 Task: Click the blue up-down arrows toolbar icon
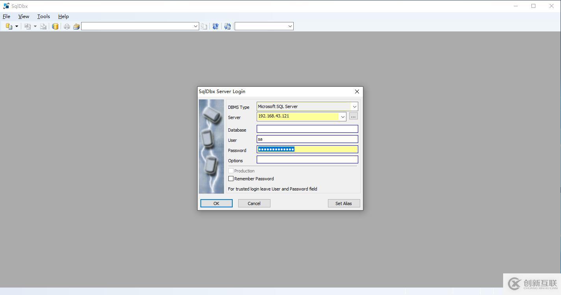pyautogui.click(x=215, y=26)
